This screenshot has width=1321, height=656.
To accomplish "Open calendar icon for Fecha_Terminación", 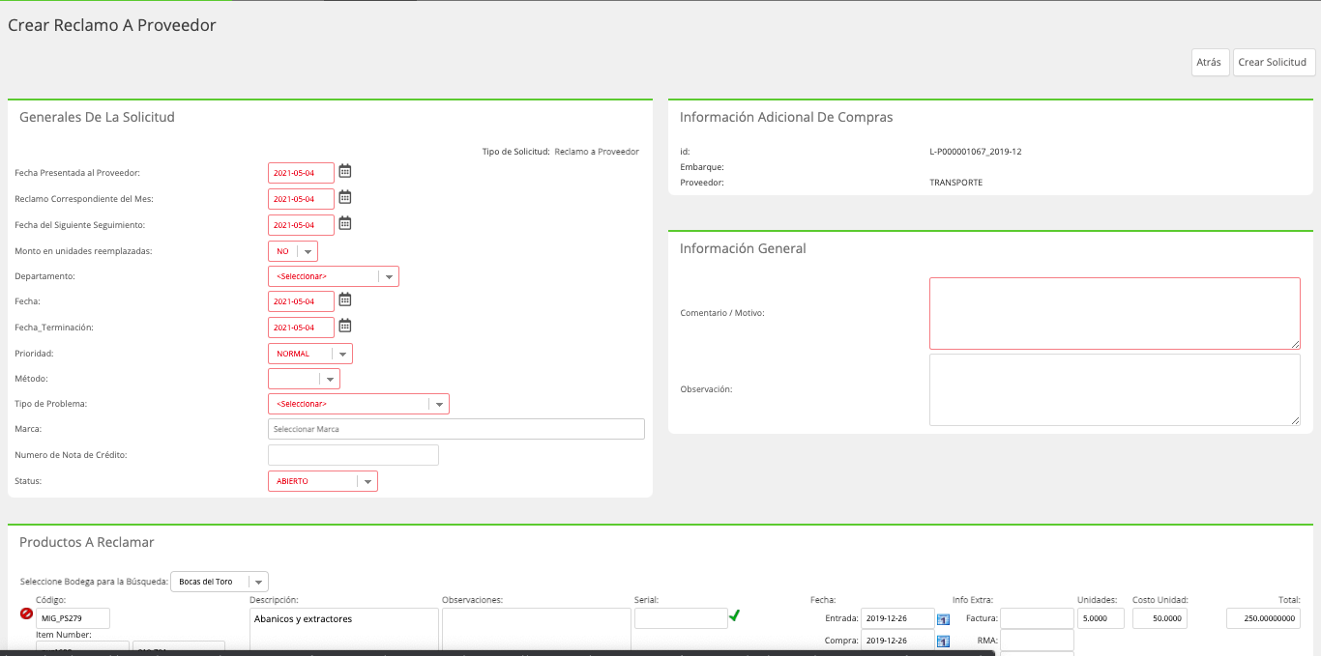I will [345, 326].
